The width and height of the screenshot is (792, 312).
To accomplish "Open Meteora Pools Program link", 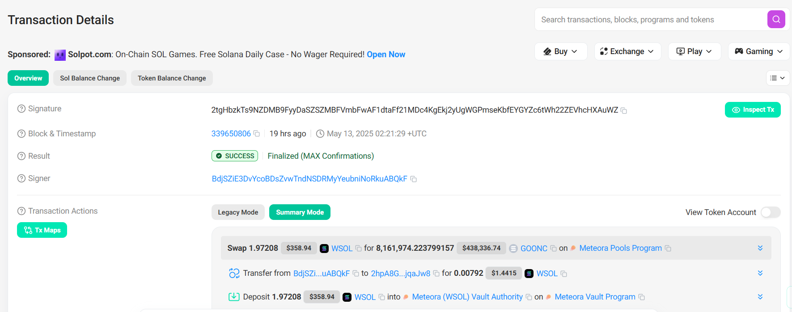I will (x=620, y=248).
